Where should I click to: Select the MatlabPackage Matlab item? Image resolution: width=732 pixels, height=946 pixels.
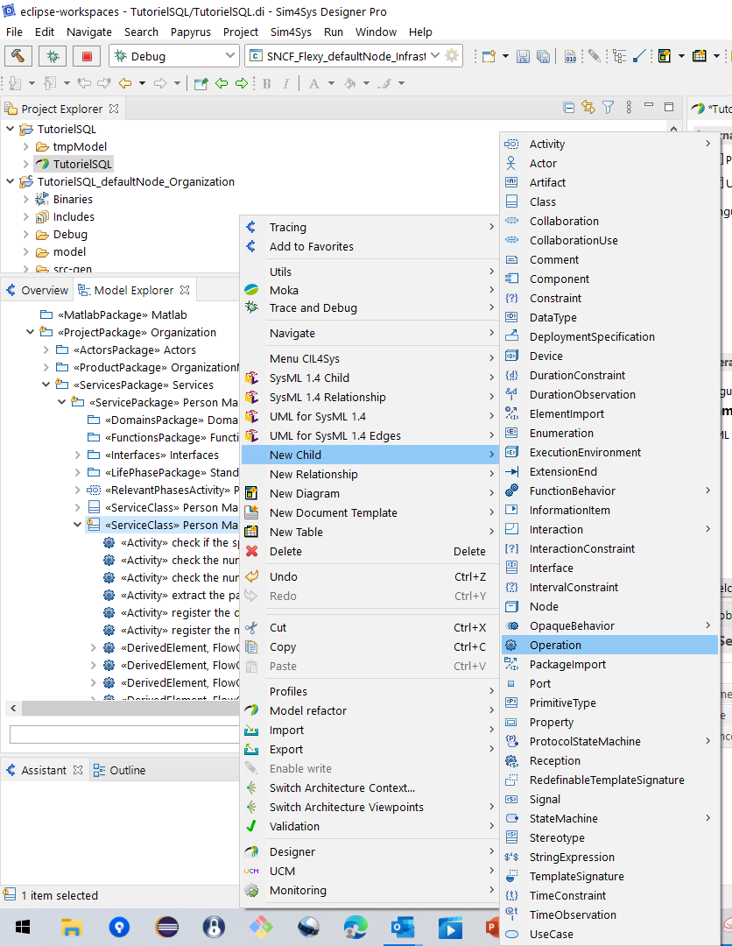(x=113, y=315)
